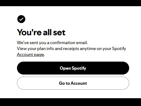Click the black checkmark success icon
Screen dimensions: 141x106
pos(21,19)
